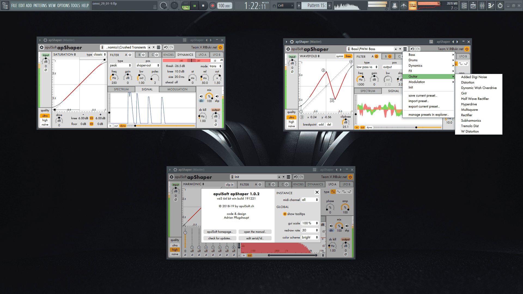Image resolution: width=523 pixels, height=294 pixels.
Task: Click check for updates button
Action: pyautogui.click(x=220, y=238)
